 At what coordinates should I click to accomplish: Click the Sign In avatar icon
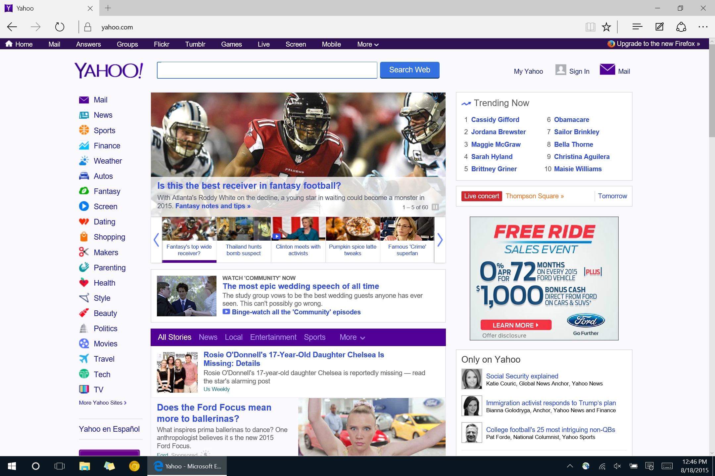click(560, 70)
